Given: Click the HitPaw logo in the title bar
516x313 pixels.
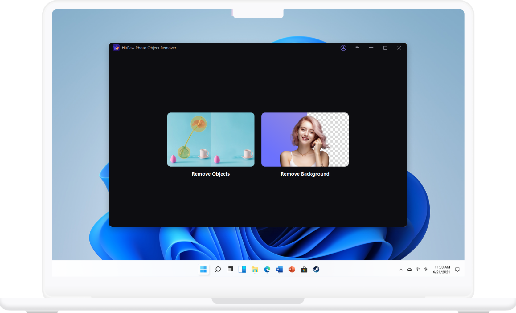Looking at the screenshot, I should pyautogui.click(x=116, y=47).
